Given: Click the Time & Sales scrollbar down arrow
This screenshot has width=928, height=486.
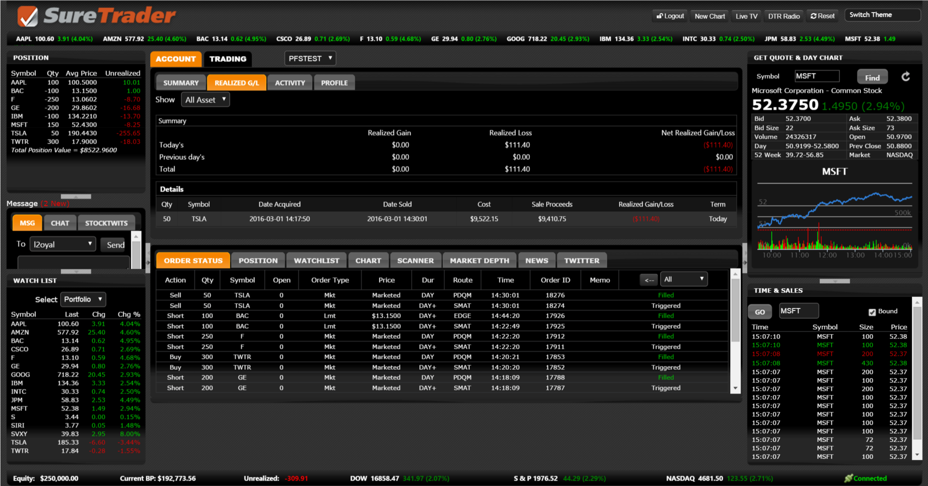Looking at the screenshot, I should (916, 455).
